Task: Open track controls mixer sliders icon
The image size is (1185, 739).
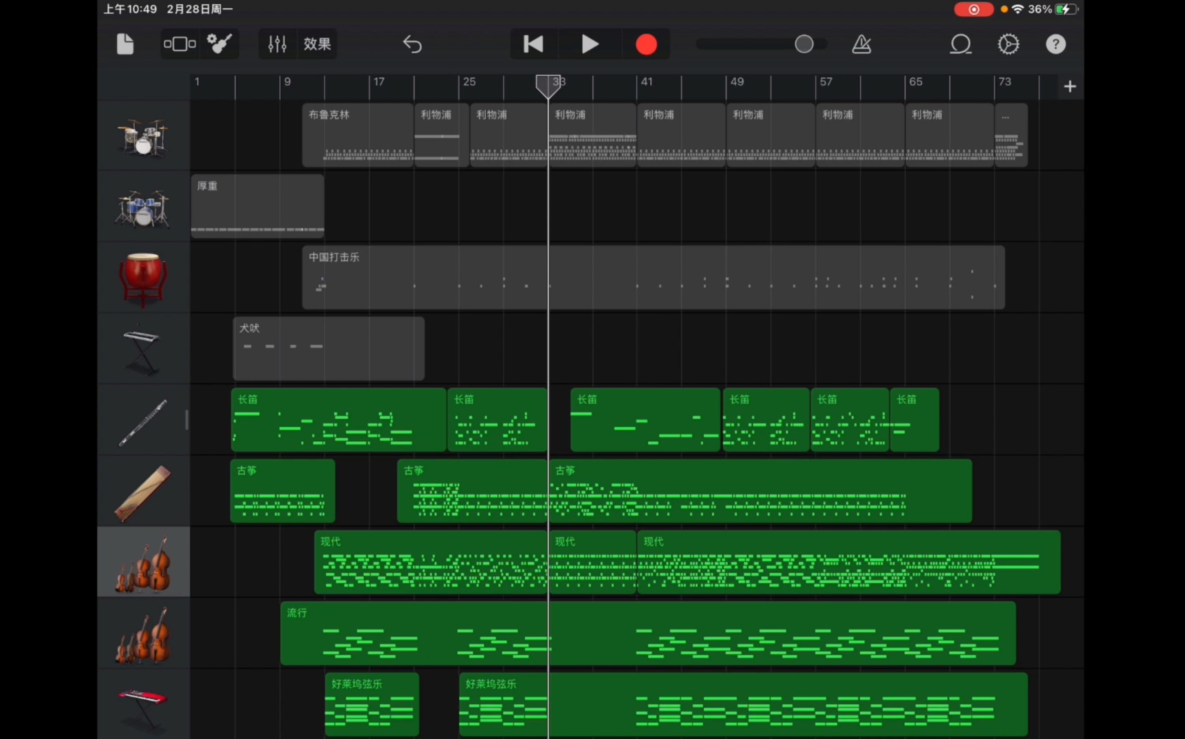Action: click(x=277, y=44)
